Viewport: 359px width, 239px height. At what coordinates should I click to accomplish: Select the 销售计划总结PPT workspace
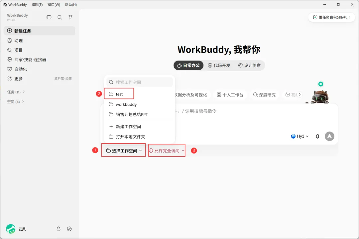pos(139,114)
